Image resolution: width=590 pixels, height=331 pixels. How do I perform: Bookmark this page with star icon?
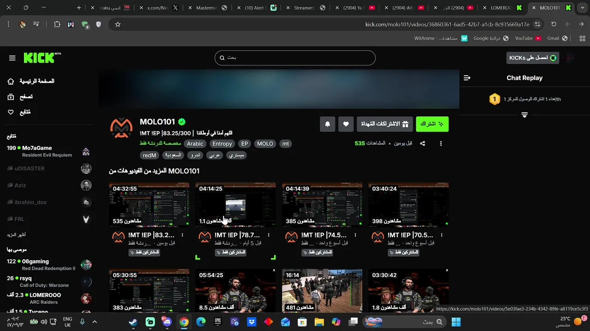[118, 24]
